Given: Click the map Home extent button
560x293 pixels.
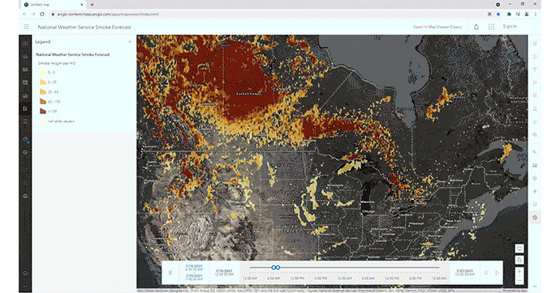Looking at the screenshot, I should pos(519,260).
